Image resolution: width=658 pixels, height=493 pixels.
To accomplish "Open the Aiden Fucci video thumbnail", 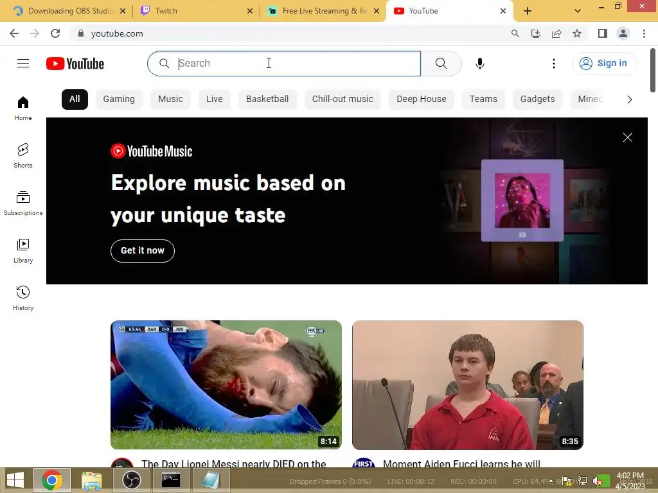I will point(468,385).
